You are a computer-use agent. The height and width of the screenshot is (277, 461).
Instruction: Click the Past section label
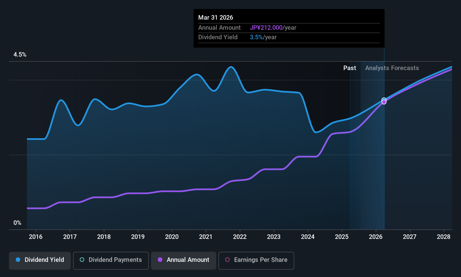tap(350, 68)
